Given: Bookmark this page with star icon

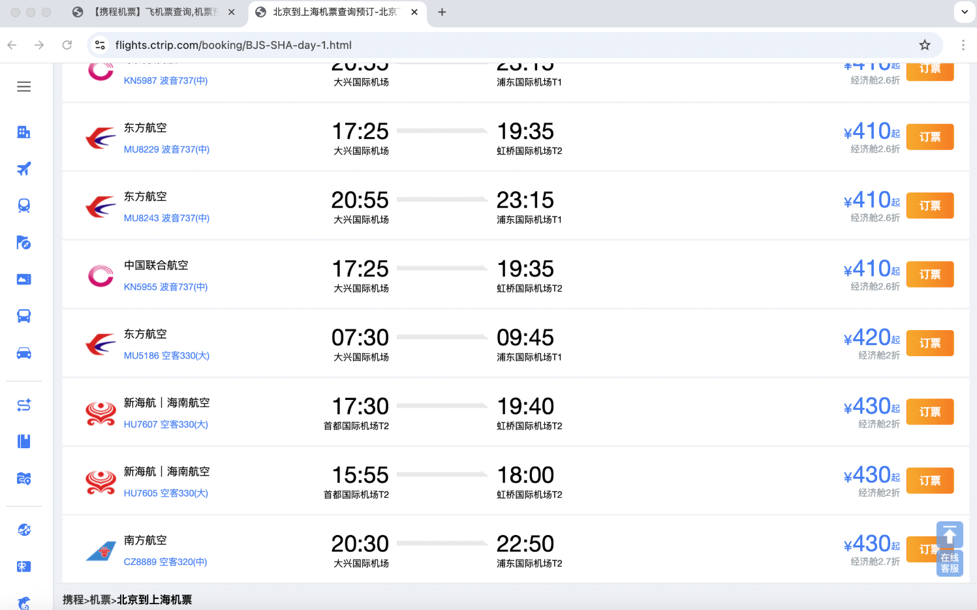Looking at the screenshot, I should [924, 45].
